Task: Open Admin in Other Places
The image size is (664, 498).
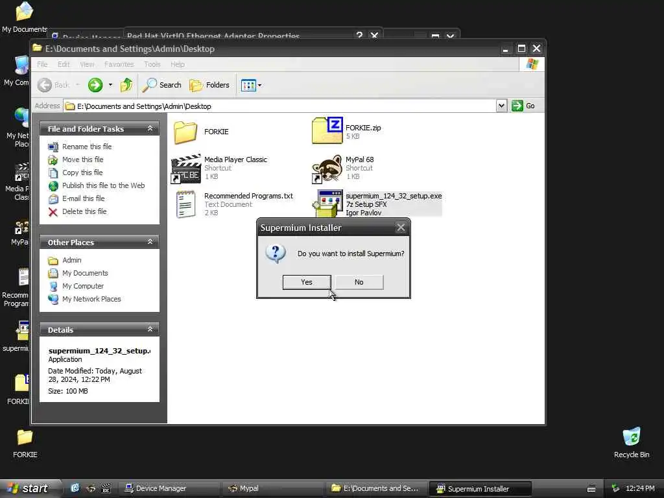Action: (x=71, y=260)
